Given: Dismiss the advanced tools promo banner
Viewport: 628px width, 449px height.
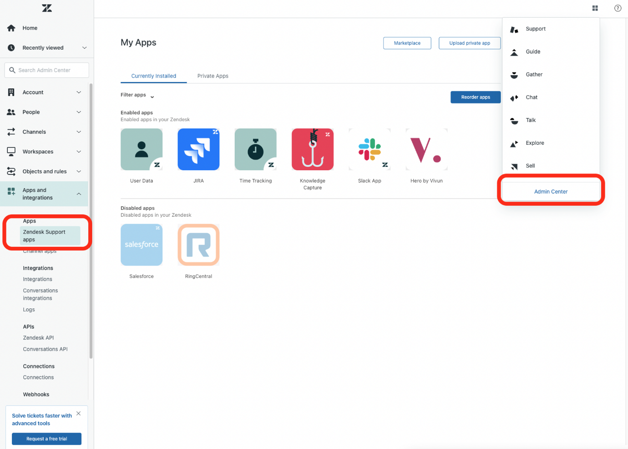Looking at the screenshot, I should 79,413.
